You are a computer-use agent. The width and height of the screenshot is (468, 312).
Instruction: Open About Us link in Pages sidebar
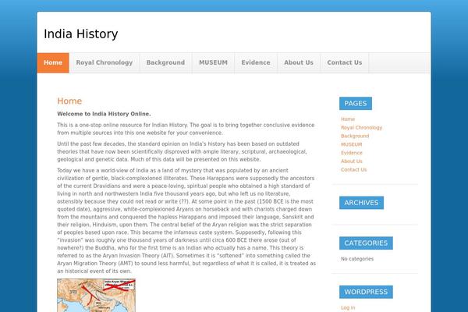point(352,161)
